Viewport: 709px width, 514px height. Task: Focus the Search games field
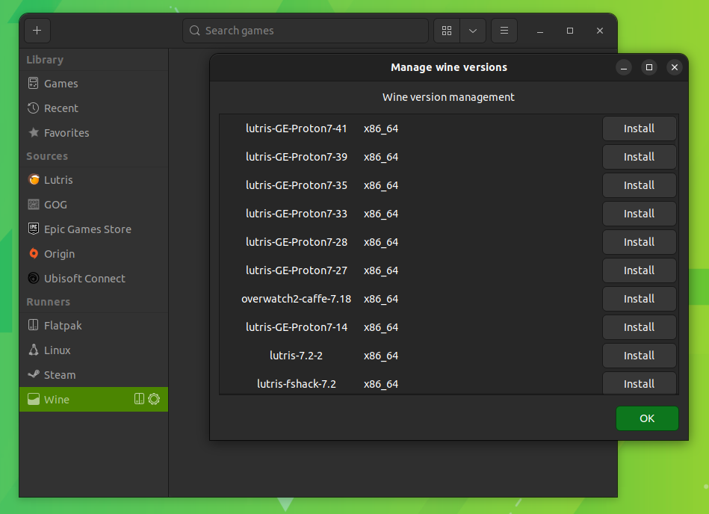click(x=306, y=31)
